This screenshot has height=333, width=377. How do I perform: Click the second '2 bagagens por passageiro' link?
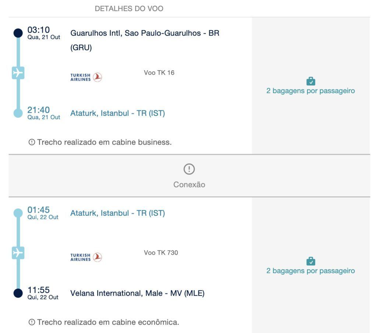coord(311,270)
